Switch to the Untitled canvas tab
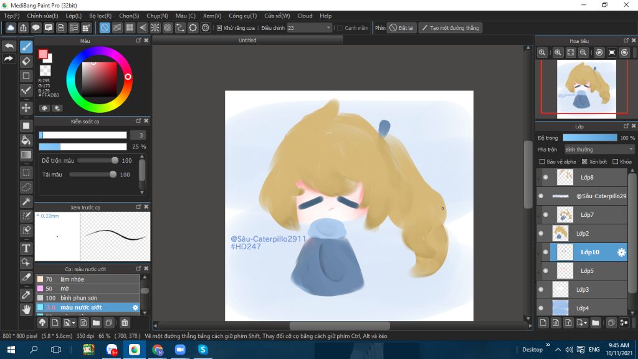The height and width of the screenshot is (359, 638). (x=247, y=41)
